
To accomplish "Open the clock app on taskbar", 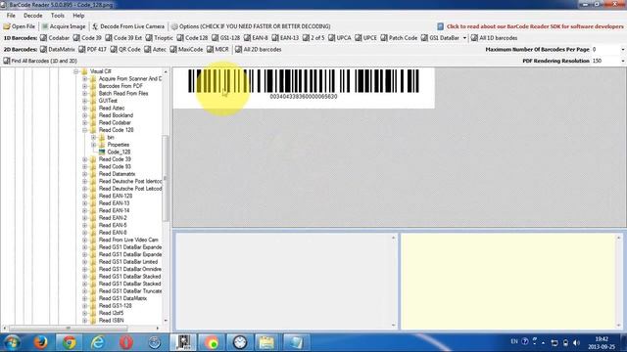I will [240, 342].
